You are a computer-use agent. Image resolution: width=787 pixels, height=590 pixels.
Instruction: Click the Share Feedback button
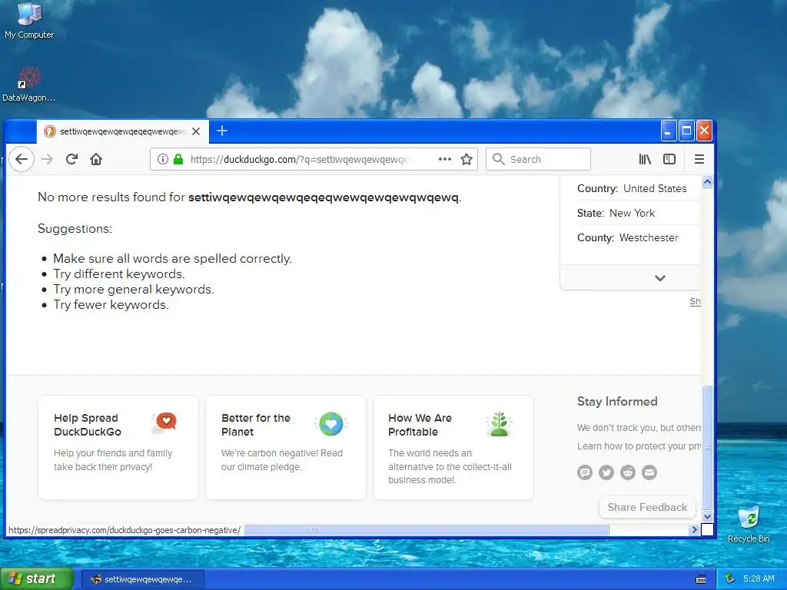point(647,507)
